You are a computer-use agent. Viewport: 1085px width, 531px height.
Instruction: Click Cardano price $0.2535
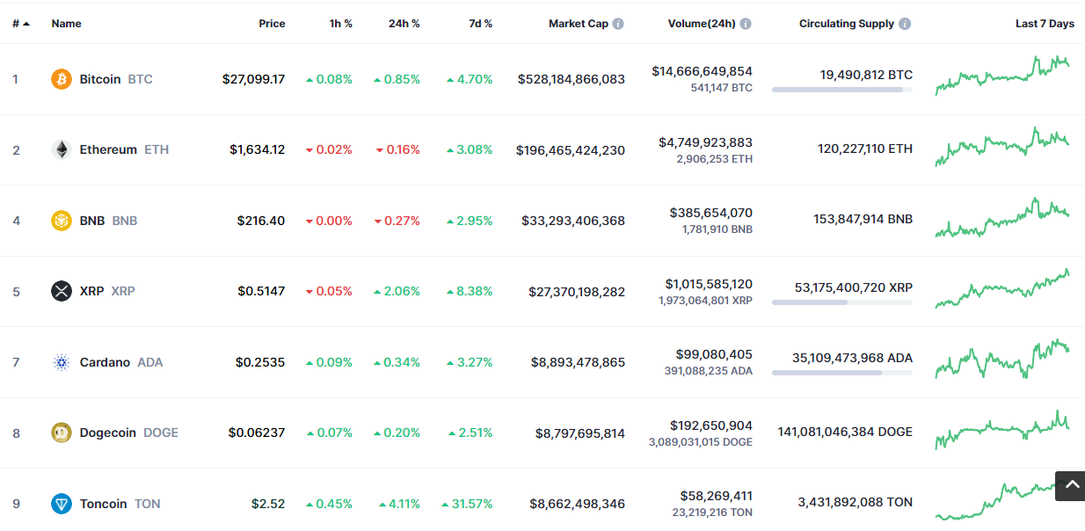coord(260,362)
